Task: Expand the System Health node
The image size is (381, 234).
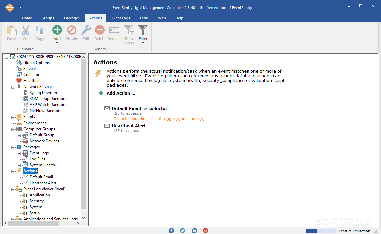Action: pos(19,165)
